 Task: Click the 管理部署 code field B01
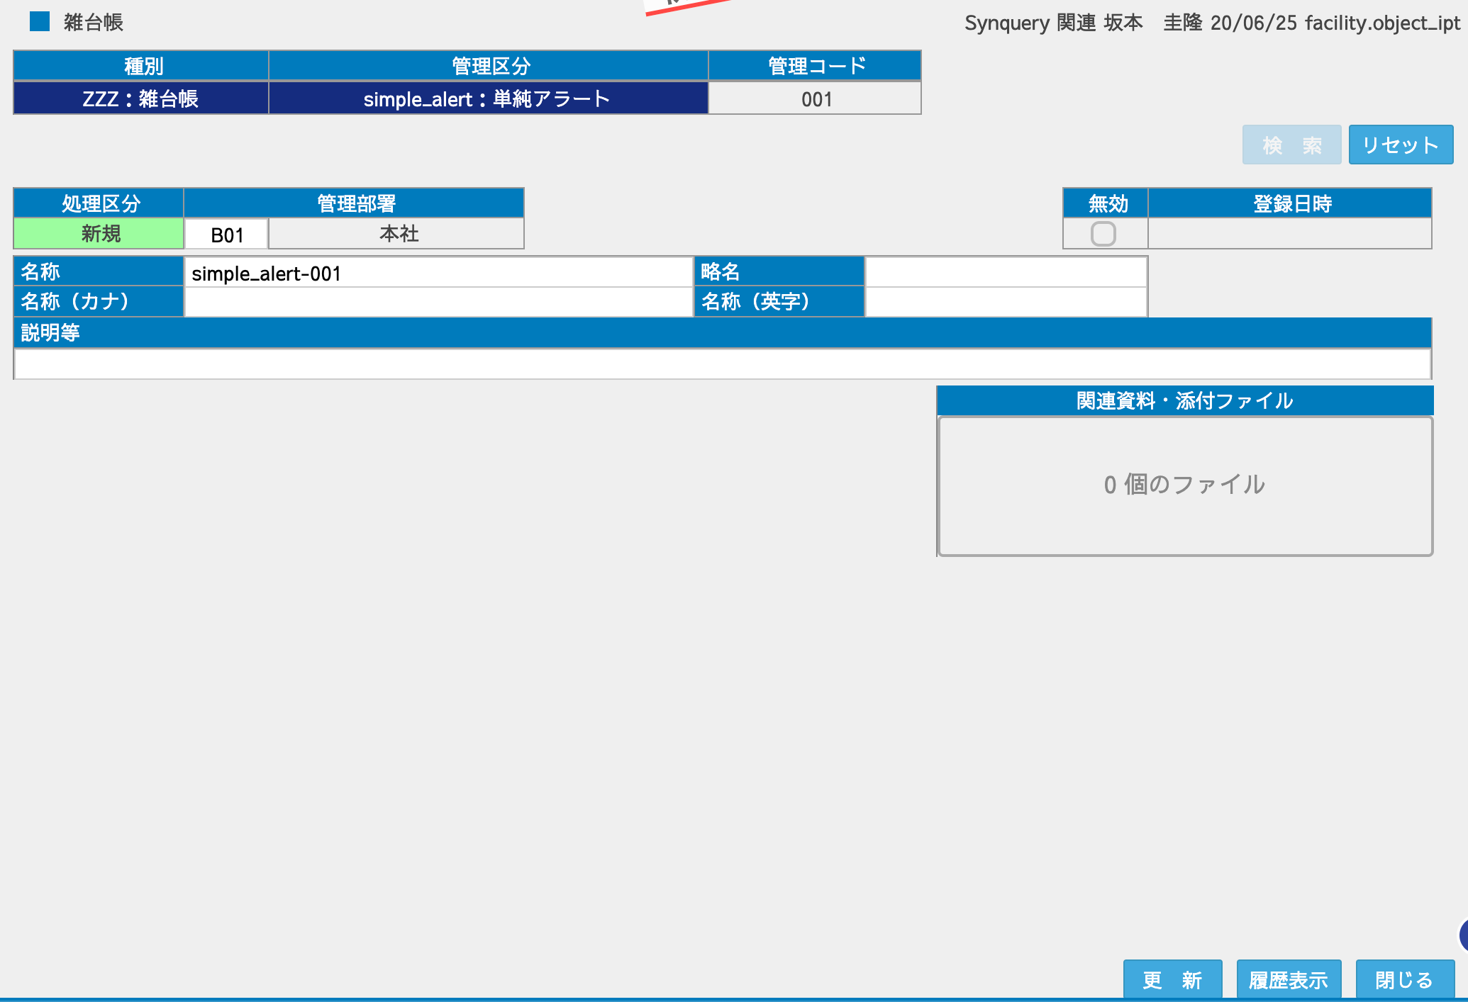click(226, 234)
